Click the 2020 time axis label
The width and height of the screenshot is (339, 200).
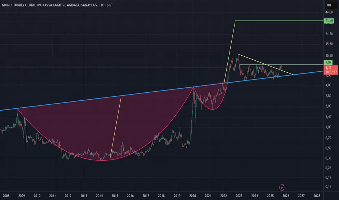(x=192, y=196)
